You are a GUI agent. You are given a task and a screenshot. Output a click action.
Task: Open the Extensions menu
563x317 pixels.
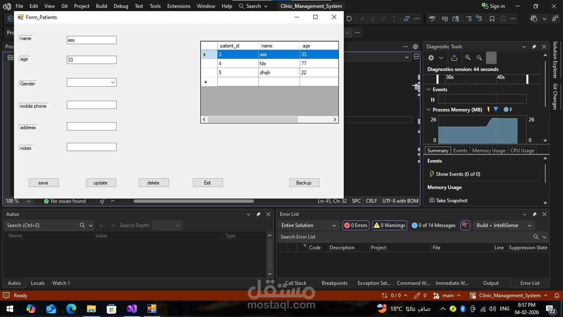[x=179, y=6]
